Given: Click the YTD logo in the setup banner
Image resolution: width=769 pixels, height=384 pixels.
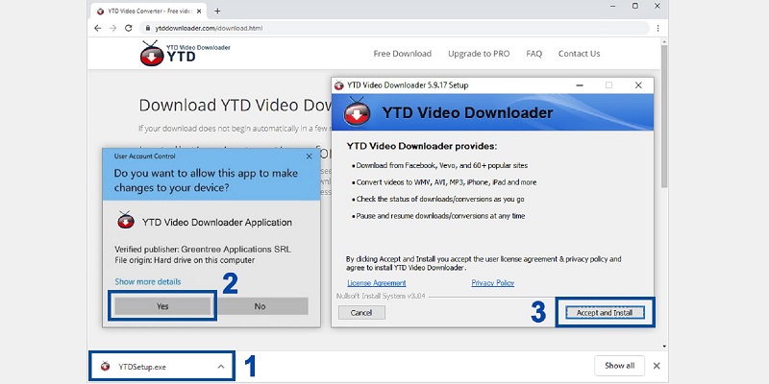Looking at the screenshot, I should pyautogui.click(x=357, y=112).
